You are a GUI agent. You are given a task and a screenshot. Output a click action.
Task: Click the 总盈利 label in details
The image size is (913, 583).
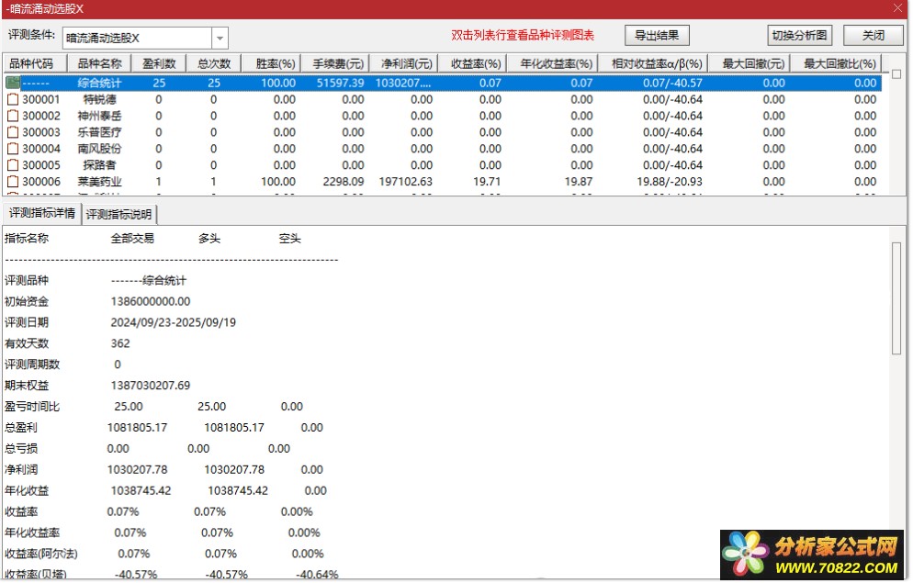point(20,428)
